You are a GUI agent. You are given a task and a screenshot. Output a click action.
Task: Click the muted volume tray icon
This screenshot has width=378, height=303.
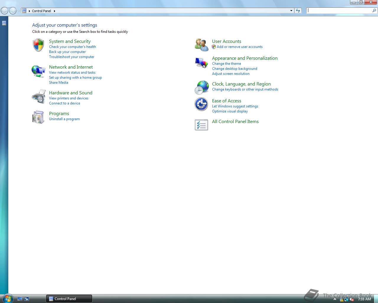[x=352, y=299]
